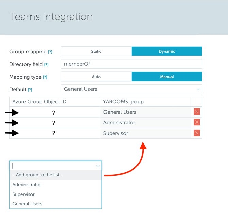Screen dimensions: 228x220
Task: Click the memberOf Directory field input
Action: (x=131, y=64)
